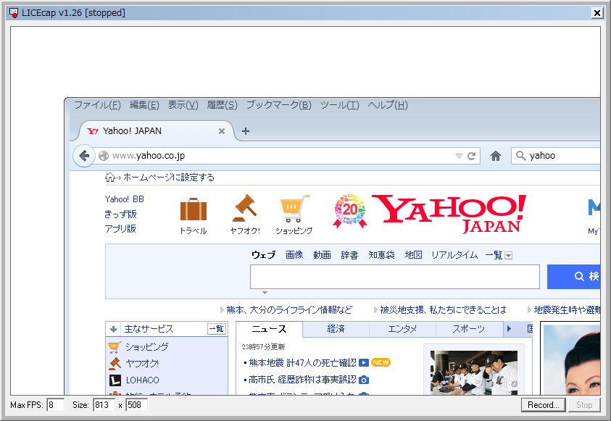The width and height of the screenshot is (611, 421).
Task: Switch to the 経済 tab
Action: click(336, 329)
